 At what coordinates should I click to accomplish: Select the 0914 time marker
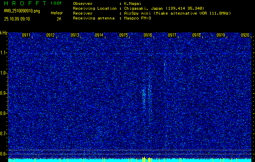[x=99, y=35]
